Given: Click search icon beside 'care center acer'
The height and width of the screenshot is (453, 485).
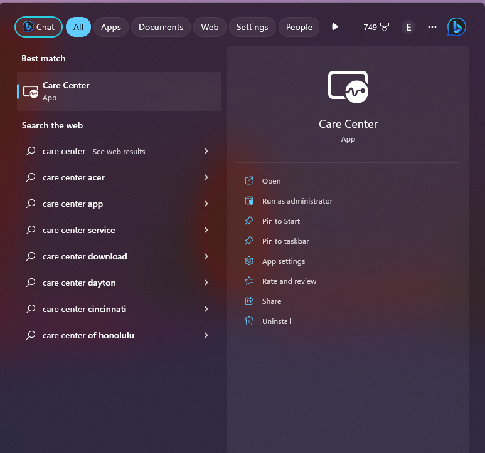Looking at the screenshot, I should click(x=31, y=177).
